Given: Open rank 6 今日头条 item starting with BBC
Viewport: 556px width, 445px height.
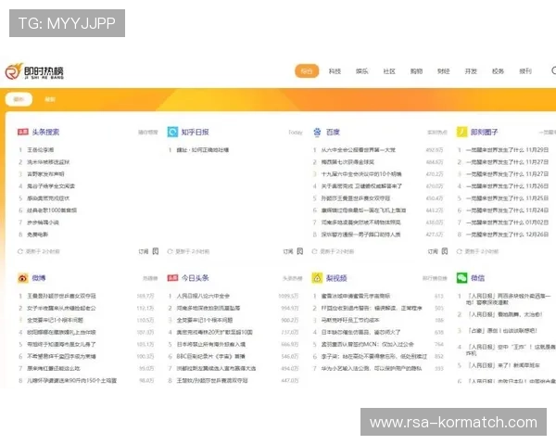Looking at the screenshot, I should tap(211, 356).
